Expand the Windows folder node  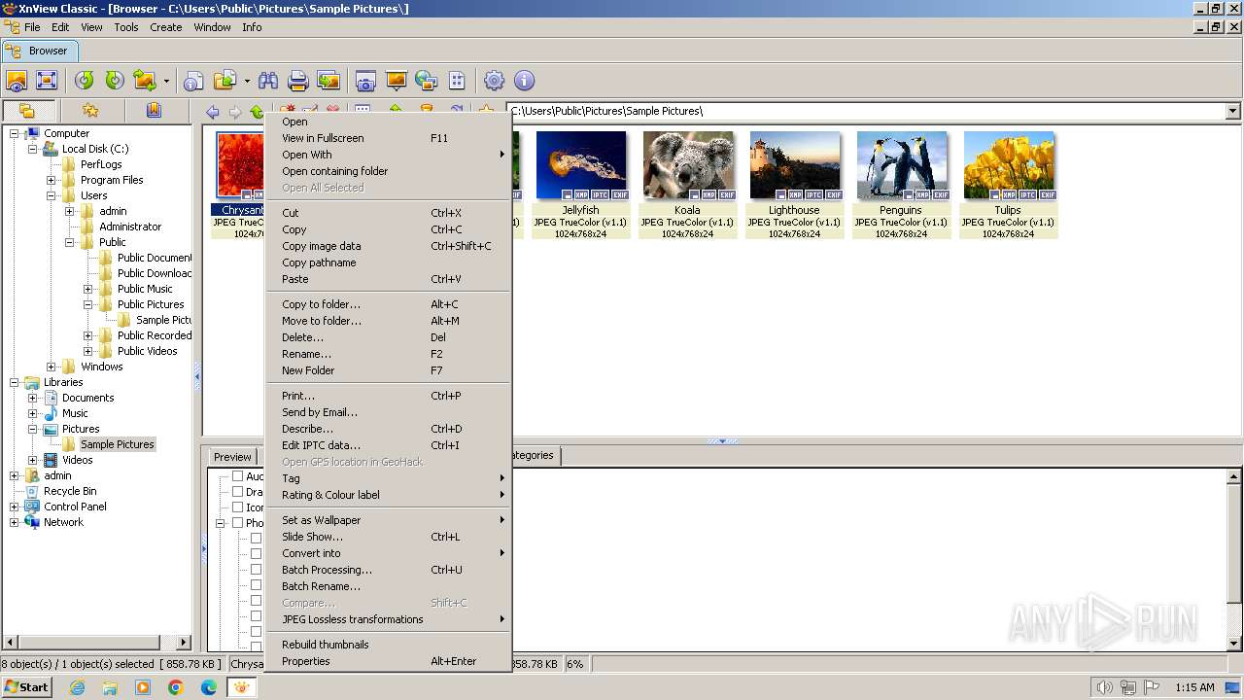click(52, 367)
